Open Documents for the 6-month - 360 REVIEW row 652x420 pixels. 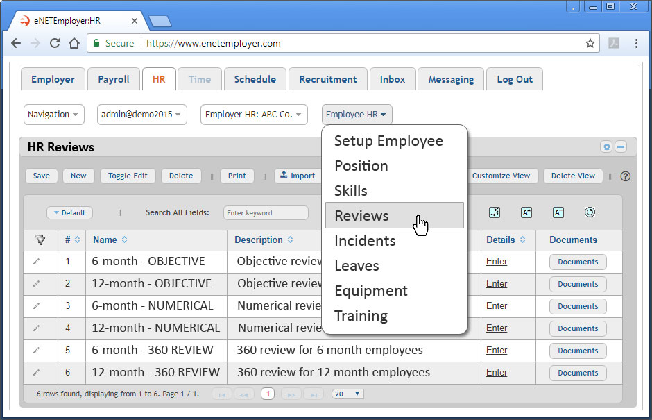click(577, 351)
